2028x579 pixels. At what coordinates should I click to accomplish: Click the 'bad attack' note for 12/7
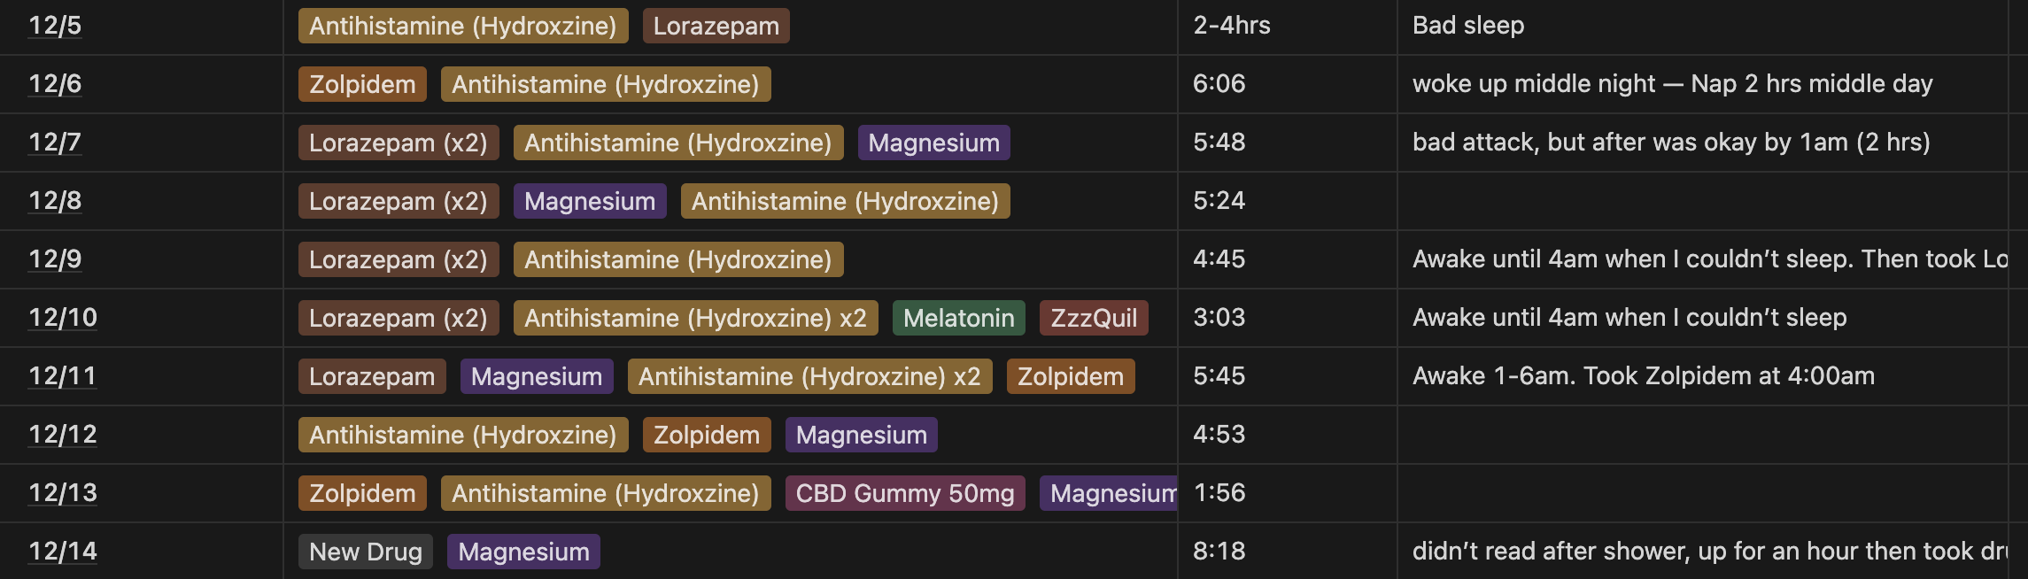pos(1671,143)
